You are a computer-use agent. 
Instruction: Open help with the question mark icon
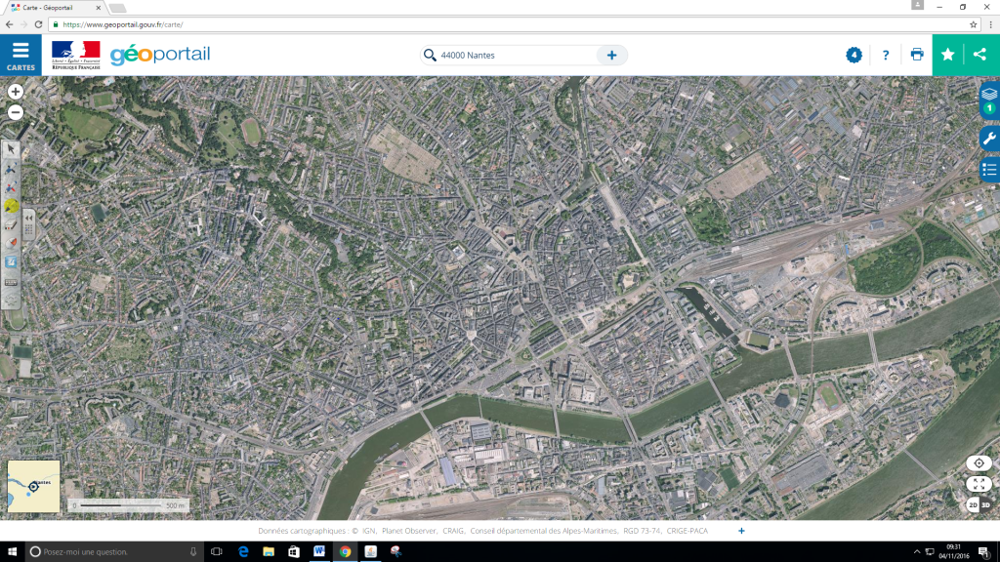(886, 55)
